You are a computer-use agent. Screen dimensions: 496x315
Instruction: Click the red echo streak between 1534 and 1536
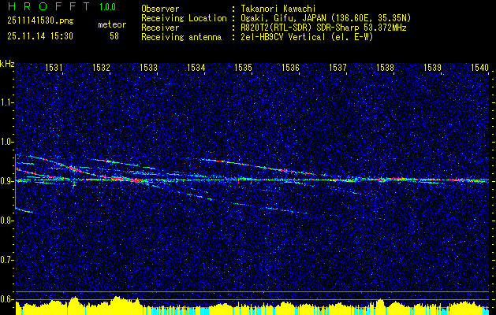coord(258,166)
